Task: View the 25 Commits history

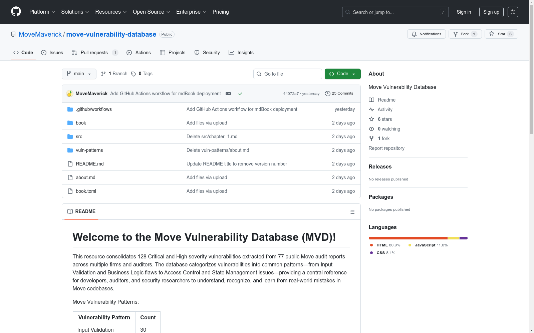Action: pyautogui.click(x=339, y=94)
